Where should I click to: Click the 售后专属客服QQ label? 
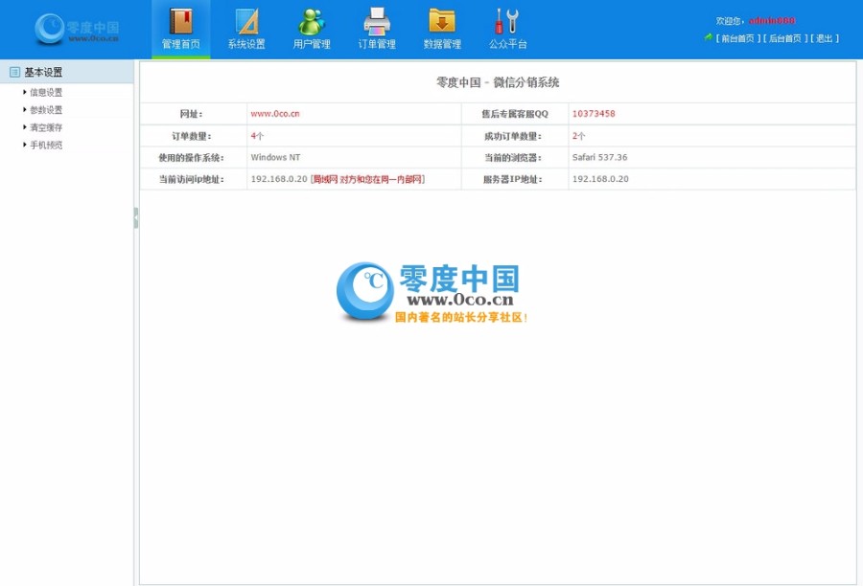coord(515,114)
